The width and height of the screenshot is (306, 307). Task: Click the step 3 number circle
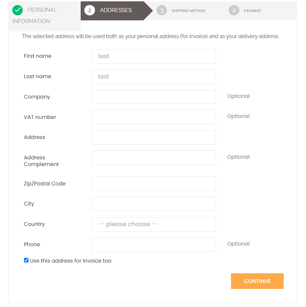162,11
